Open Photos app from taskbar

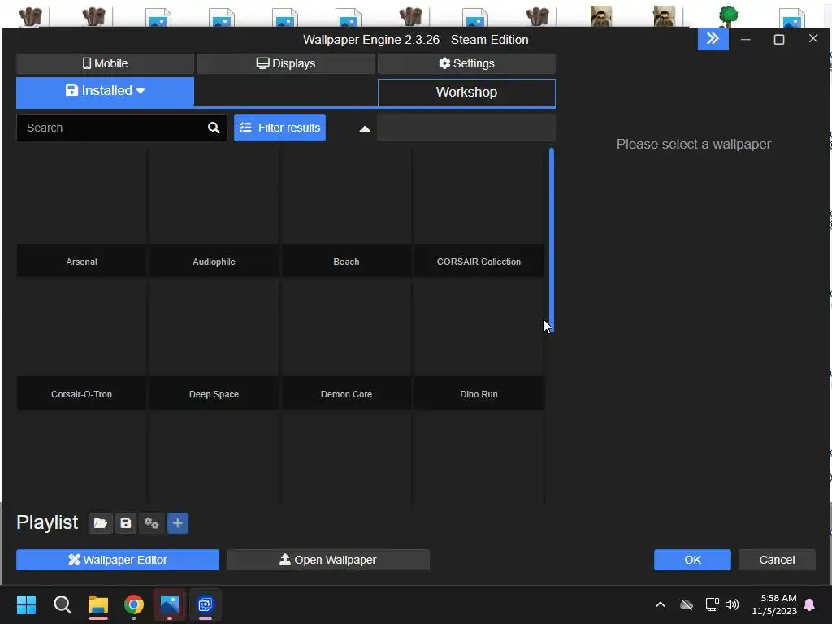click(x=170, y=604)
